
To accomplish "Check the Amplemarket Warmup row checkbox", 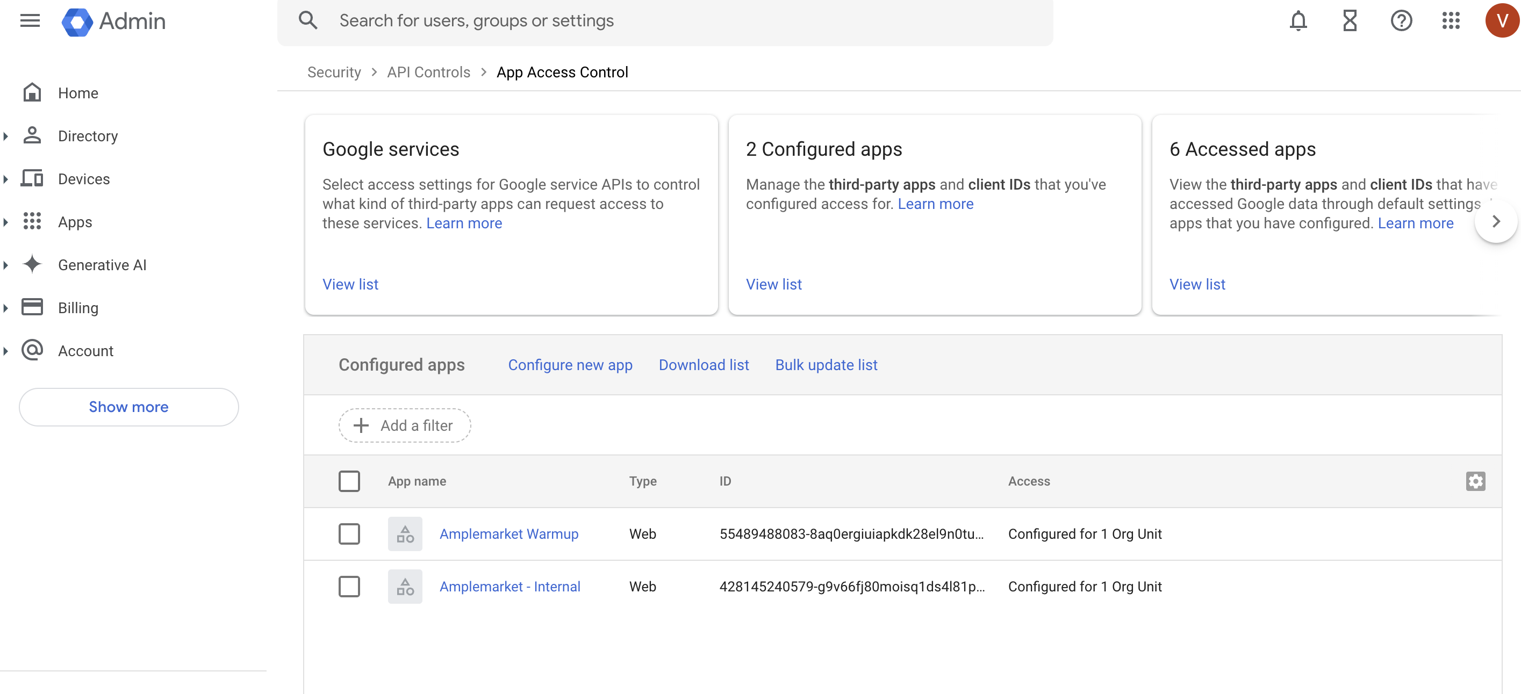I will 349,533.
